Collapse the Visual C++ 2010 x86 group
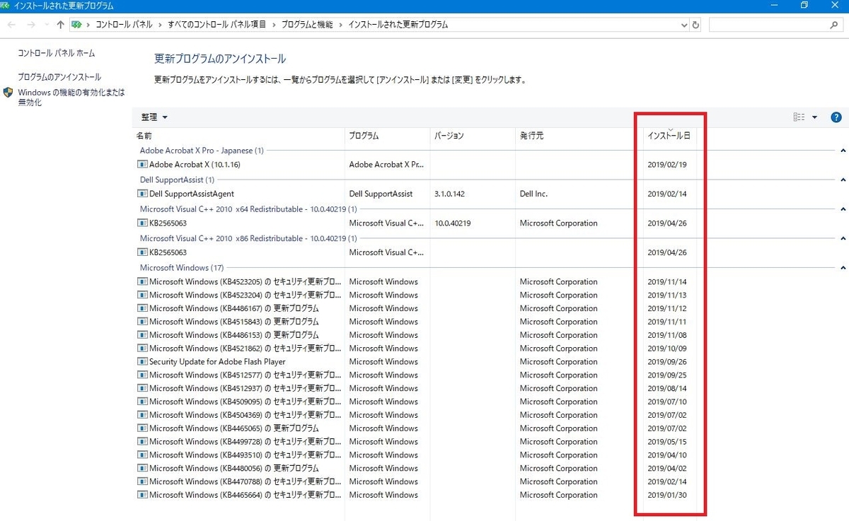The height and width of the screenshot is (521, 849). click(x=843, y=239)
